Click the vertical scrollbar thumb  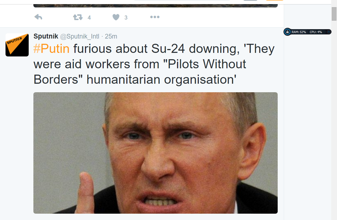[334, 14]
